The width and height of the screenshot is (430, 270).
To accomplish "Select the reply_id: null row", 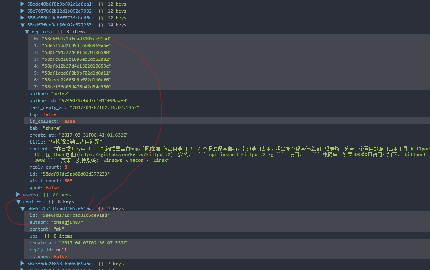I will point(226,250).
